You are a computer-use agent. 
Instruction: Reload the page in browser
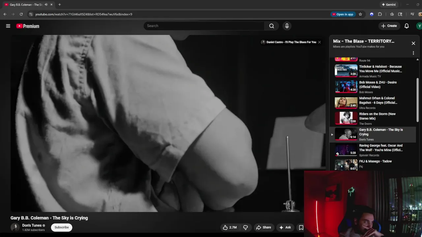(x=21, y=14)
